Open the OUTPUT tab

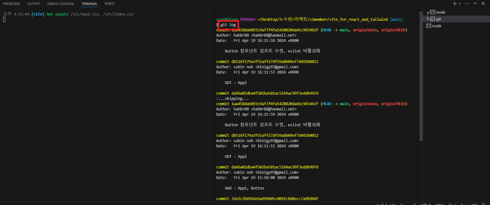pos(33,4)
